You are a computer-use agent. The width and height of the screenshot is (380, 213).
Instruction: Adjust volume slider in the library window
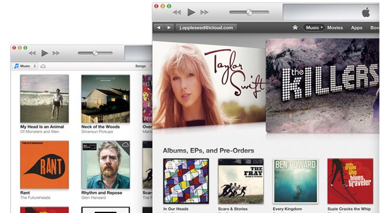(95, 53)
